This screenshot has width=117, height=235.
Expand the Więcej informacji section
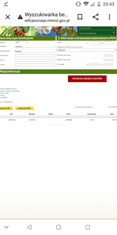58,71
